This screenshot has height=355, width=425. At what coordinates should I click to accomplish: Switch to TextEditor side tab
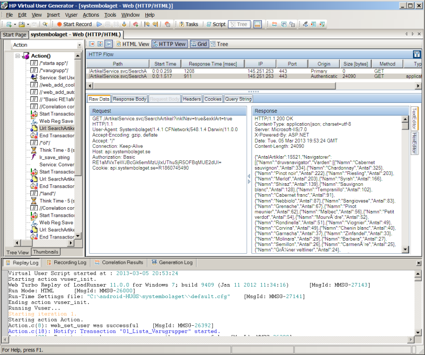tap(414, 119)
